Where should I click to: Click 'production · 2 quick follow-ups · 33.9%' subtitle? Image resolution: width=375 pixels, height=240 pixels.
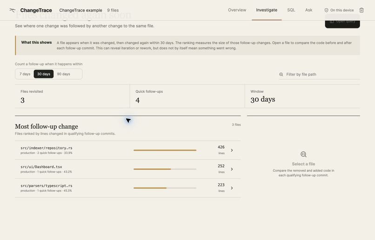tap(47, 153)
